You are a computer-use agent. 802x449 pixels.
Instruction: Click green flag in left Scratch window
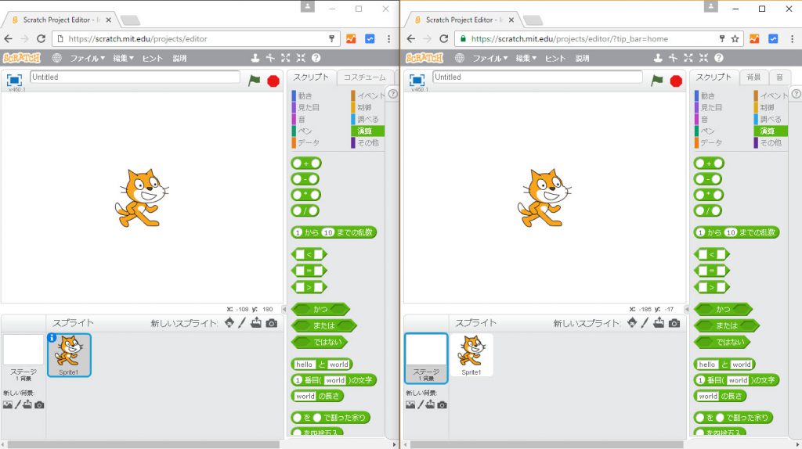click(x=255, y=81)
